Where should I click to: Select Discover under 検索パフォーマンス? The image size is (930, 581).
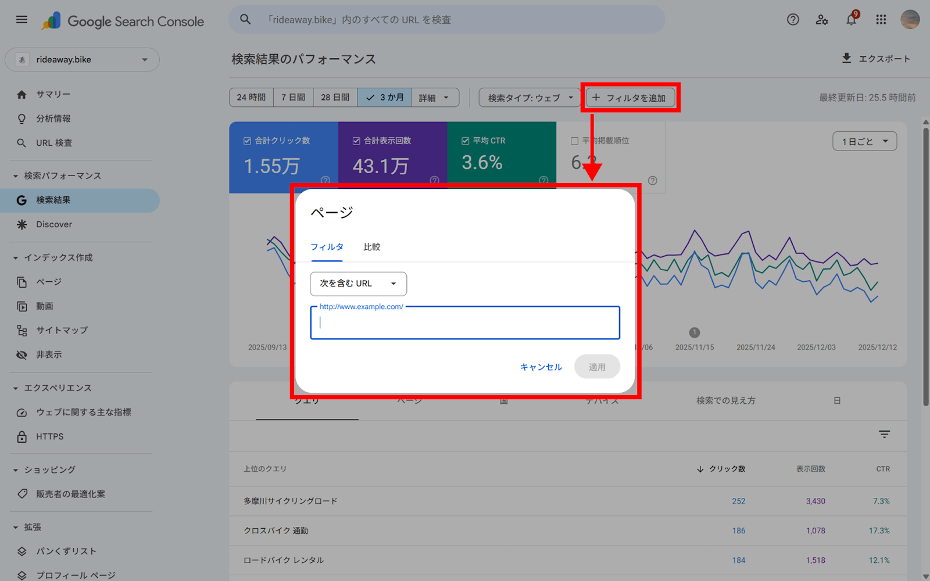53,224
